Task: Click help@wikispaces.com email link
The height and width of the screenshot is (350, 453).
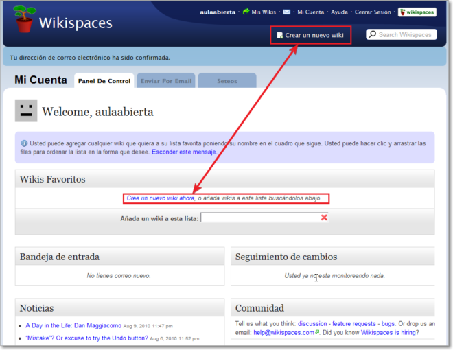Action: tap(283, 333)
